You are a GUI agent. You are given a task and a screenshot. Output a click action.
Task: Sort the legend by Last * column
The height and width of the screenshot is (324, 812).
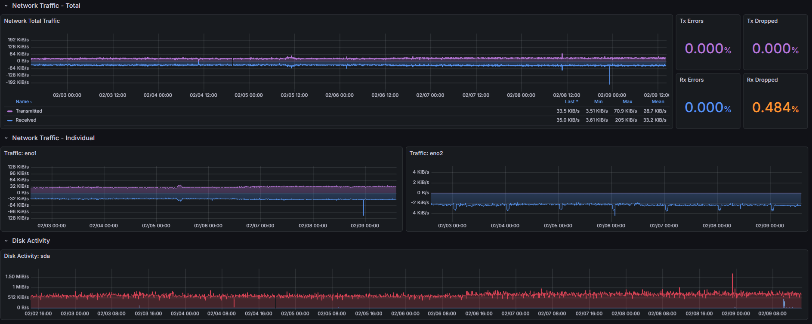click(571, 102)
